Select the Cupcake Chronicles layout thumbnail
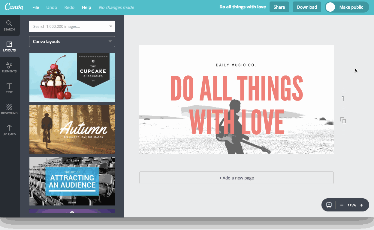Screen dimensions: 374x230 [72, 77]
